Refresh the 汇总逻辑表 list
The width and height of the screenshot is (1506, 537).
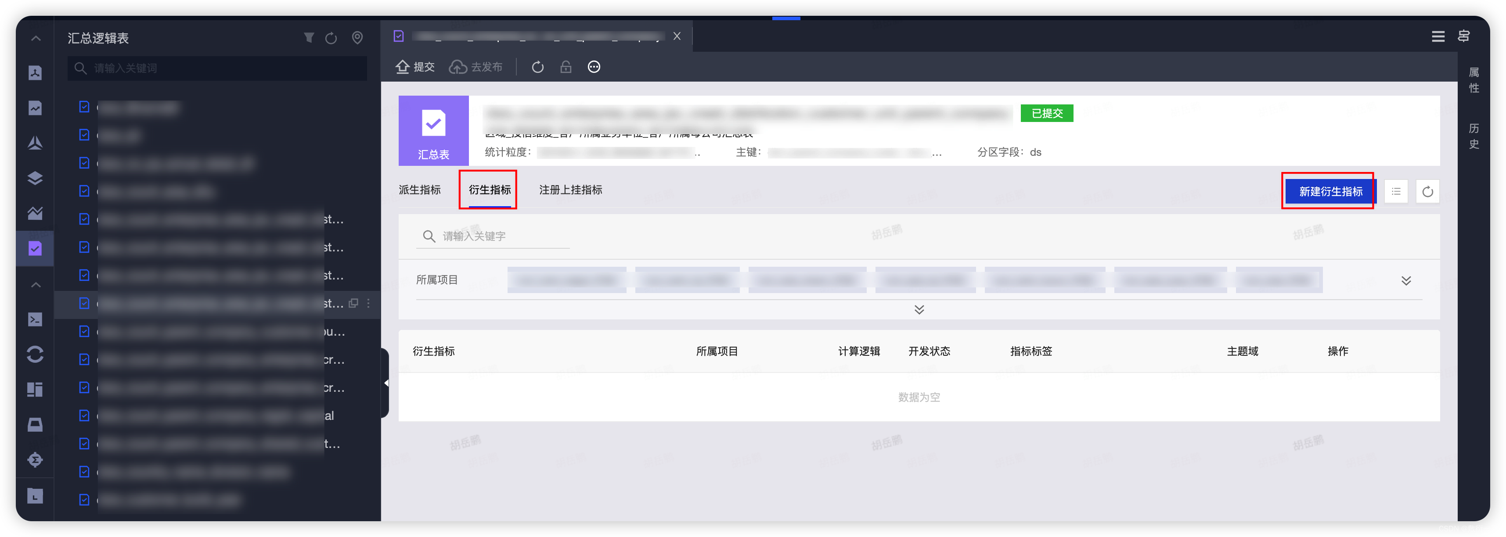331,38
